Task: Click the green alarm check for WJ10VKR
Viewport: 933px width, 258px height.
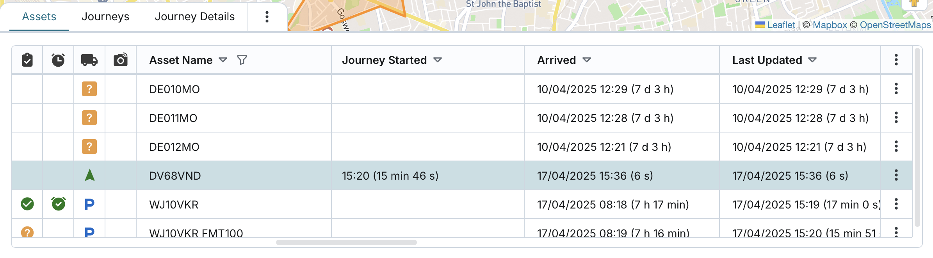Action: coord(59,204)
